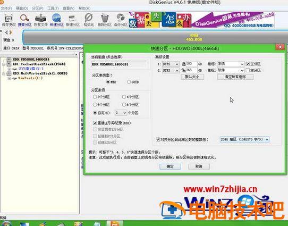
Task: Click the New Partition (新建分区) toolbar icon
Action: tap(73, 20)
